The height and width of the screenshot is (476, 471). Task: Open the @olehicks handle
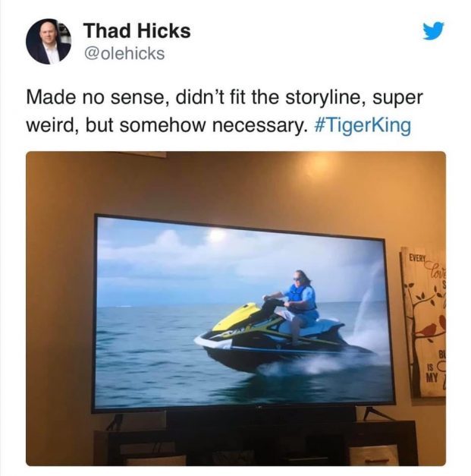click(124, 53)
